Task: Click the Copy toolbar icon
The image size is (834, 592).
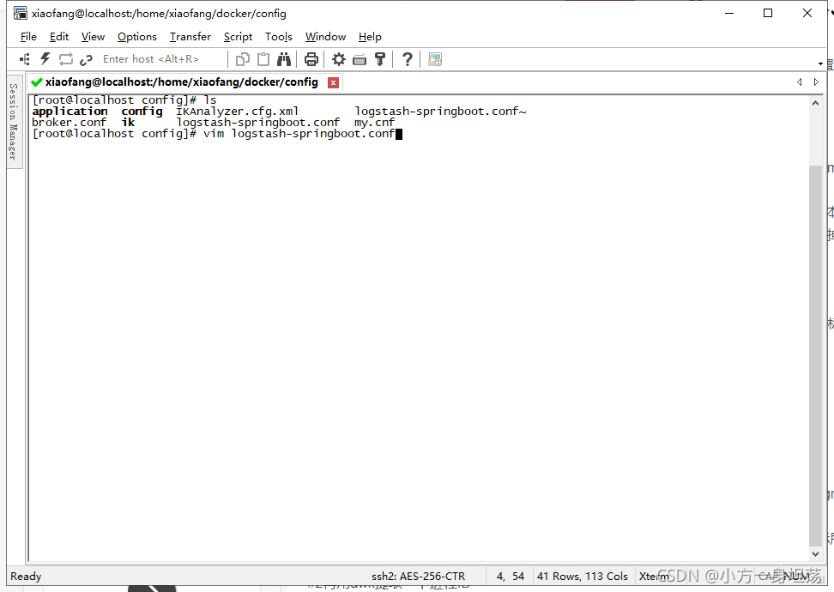Action: pos(243,59)
